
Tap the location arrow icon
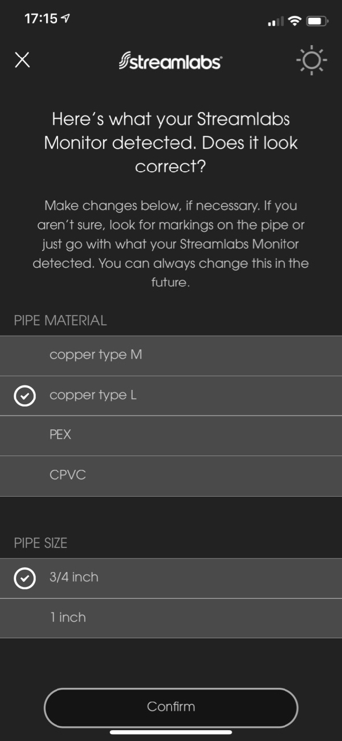[x=66, y=19]
